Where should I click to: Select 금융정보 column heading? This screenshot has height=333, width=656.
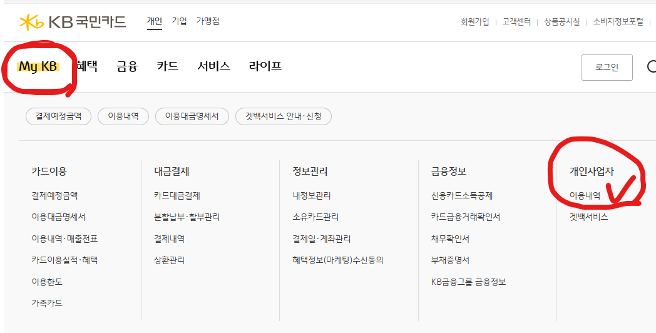coord(448,171)
